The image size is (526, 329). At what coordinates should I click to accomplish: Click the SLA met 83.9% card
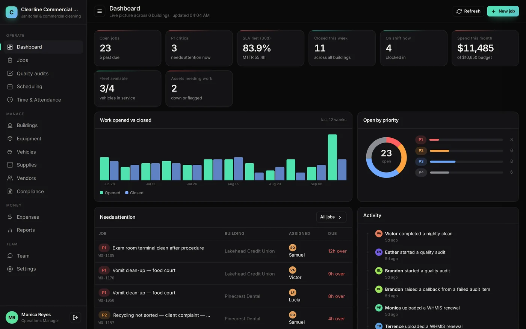(x=271, y=48)
